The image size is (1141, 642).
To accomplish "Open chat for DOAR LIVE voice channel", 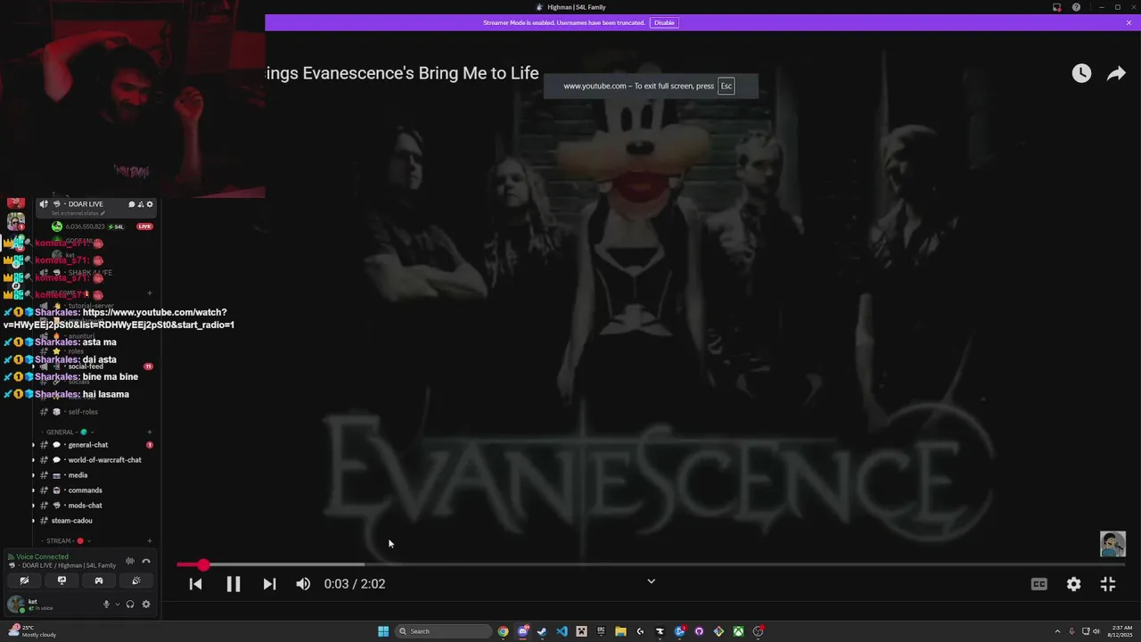I will (131, 204).
